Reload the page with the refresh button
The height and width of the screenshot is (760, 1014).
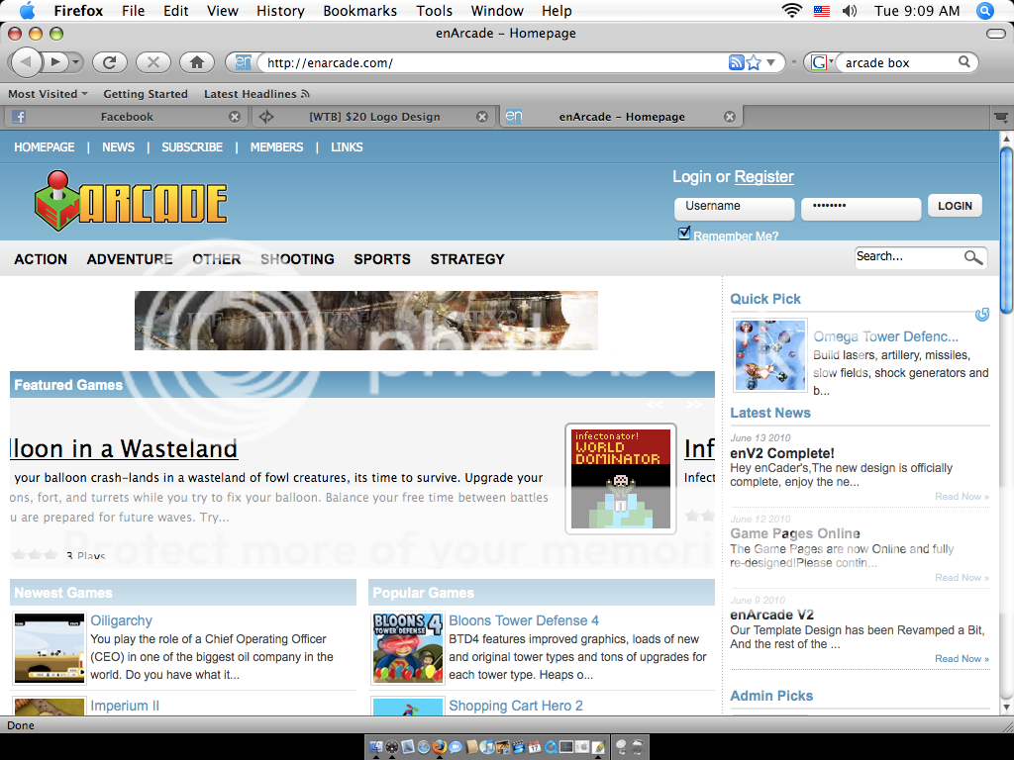tap(109, 62)
